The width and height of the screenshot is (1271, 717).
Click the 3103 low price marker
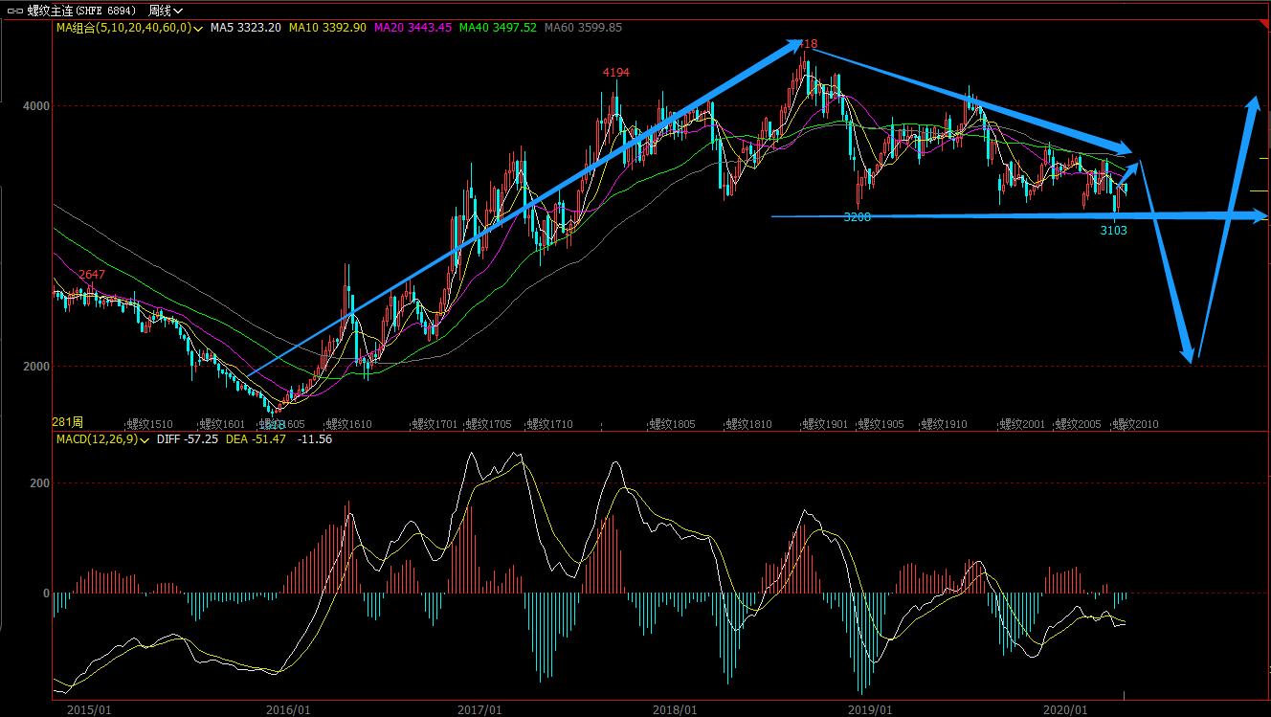pyautogui.click(x=1113, y=230)
